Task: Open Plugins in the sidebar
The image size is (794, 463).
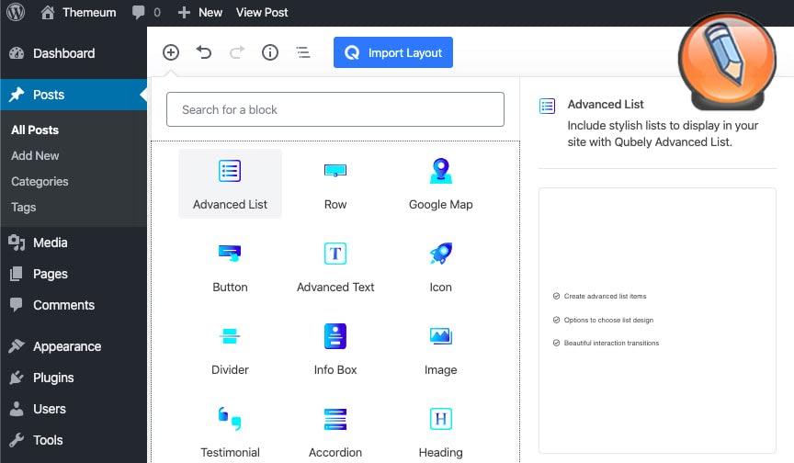Action: 74,378
